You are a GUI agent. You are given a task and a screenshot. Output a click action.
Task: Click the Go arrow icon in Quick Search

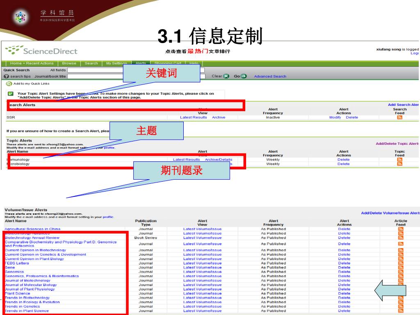pos(243,76)
